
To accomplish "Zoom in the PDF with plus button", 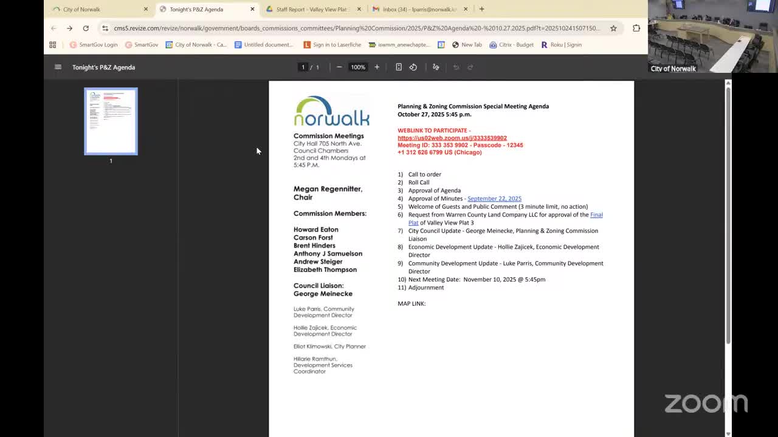I will coord(377,67).
